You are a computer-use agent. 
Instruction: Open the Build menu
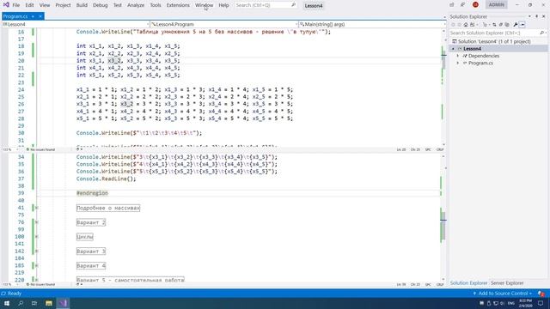coord(82,5)
